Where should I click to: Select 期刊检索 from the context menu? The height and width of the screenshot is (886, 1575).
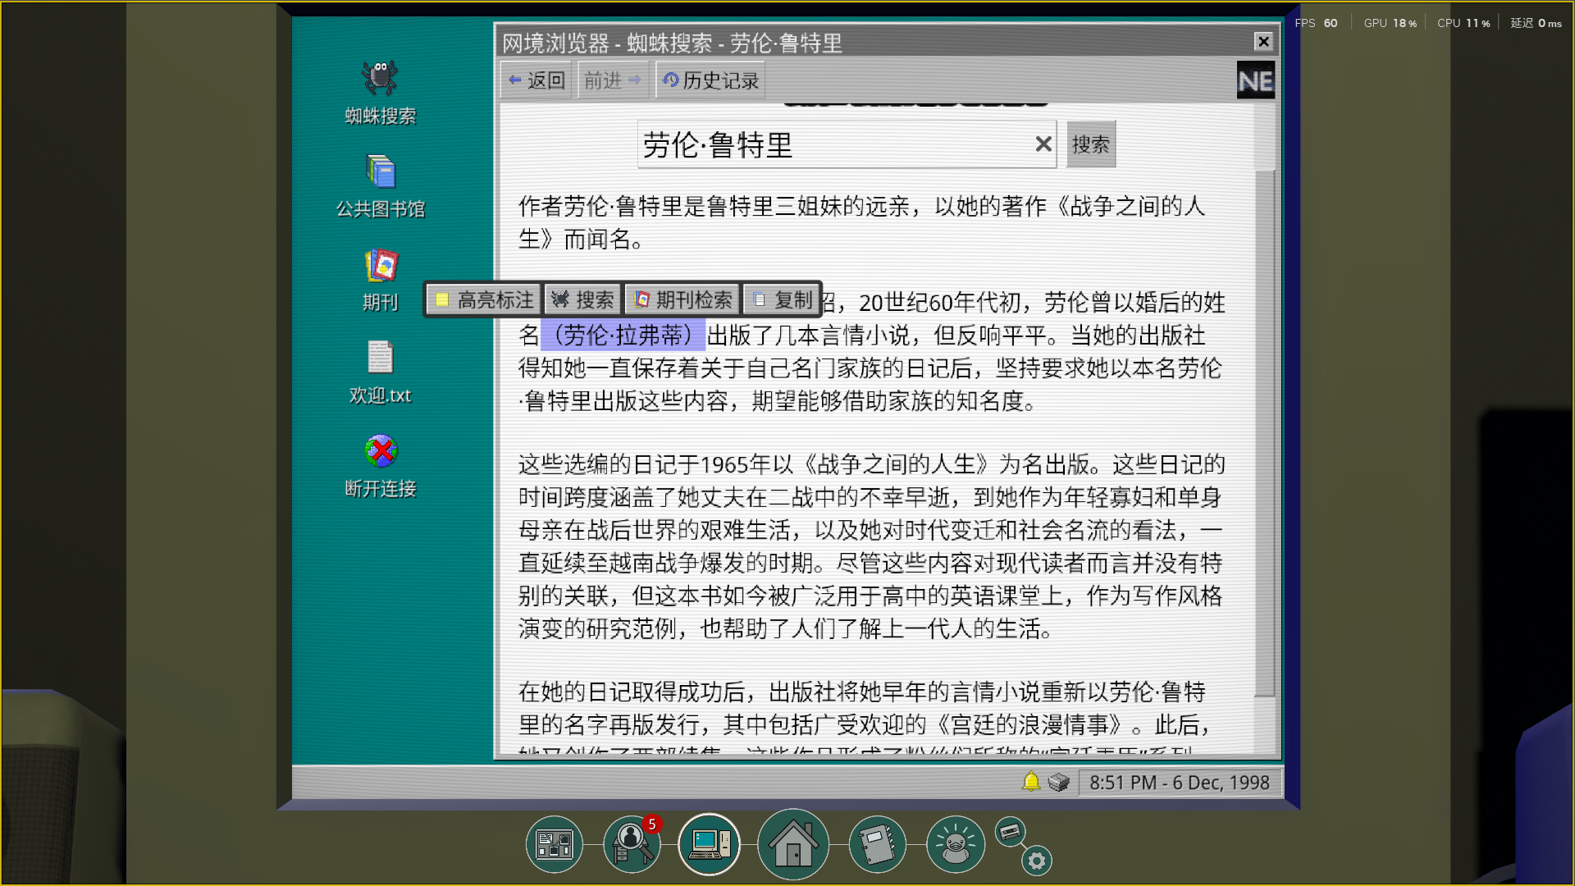[682, 299]
